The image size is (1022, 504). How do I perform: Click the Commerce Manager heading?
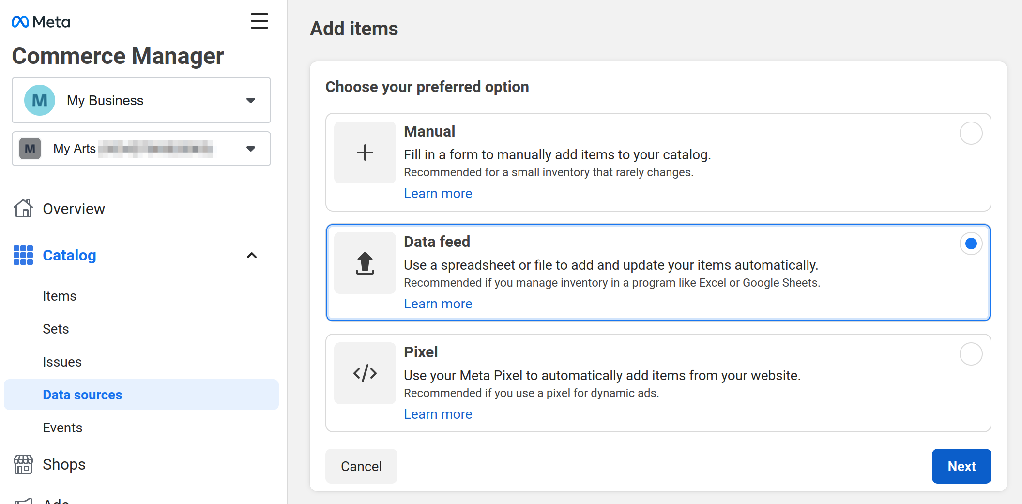(x=118, y=56)
